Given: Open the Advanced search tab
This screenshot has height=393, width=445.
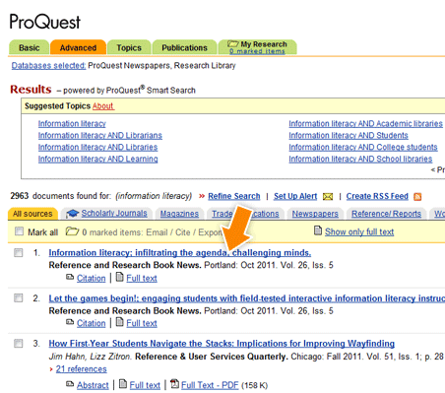Looking at the screenshot, I should (78, 47).
